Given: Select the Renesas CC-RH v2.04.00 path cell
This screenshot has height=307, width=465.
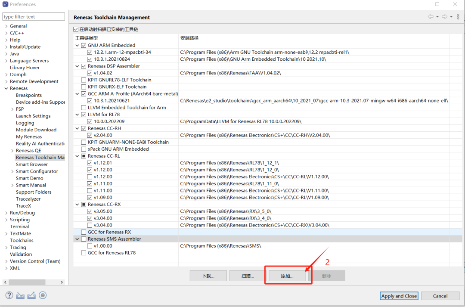Looking at the screenshot, I should click(x=255, y=135).
